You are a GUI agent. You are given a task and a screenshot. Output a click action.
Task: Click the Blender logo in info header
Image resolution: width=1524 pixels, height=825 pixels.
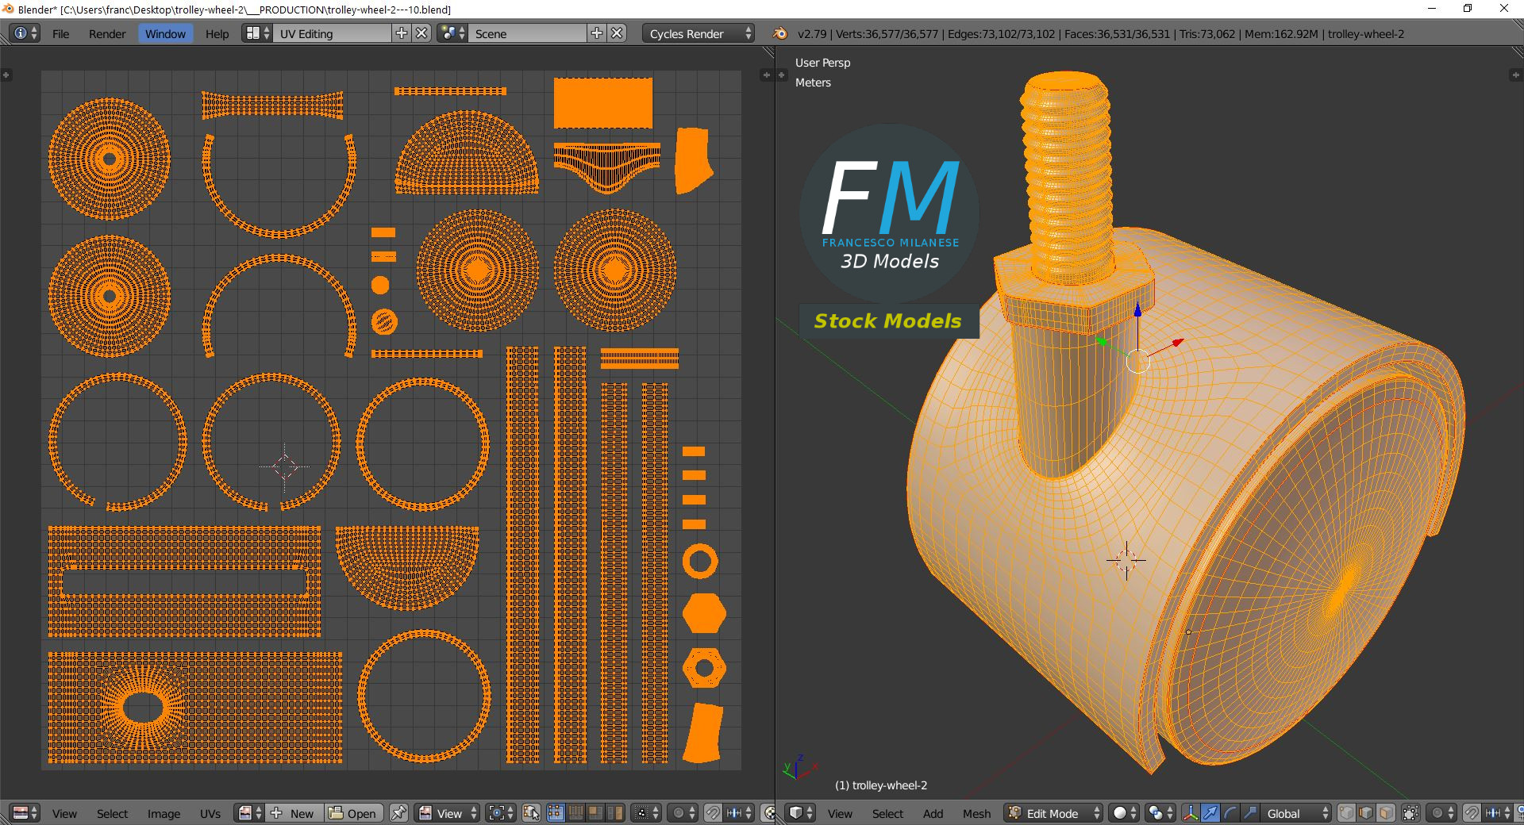coord(780,33)
